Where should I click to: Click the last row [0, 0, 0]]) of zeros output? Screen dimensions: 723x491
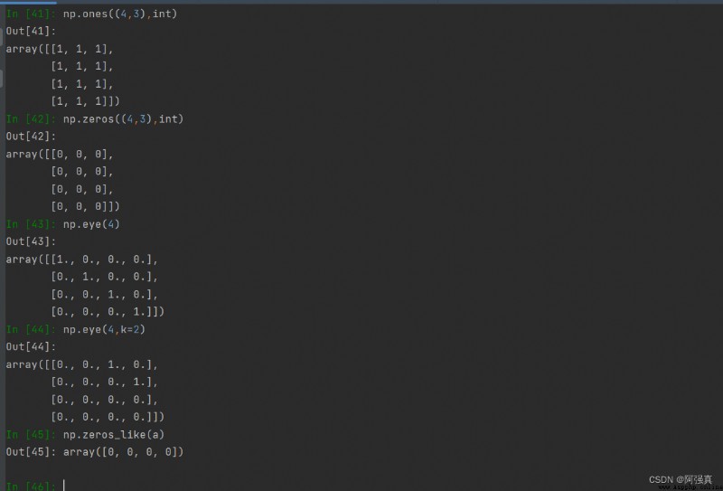coord(85,207)
